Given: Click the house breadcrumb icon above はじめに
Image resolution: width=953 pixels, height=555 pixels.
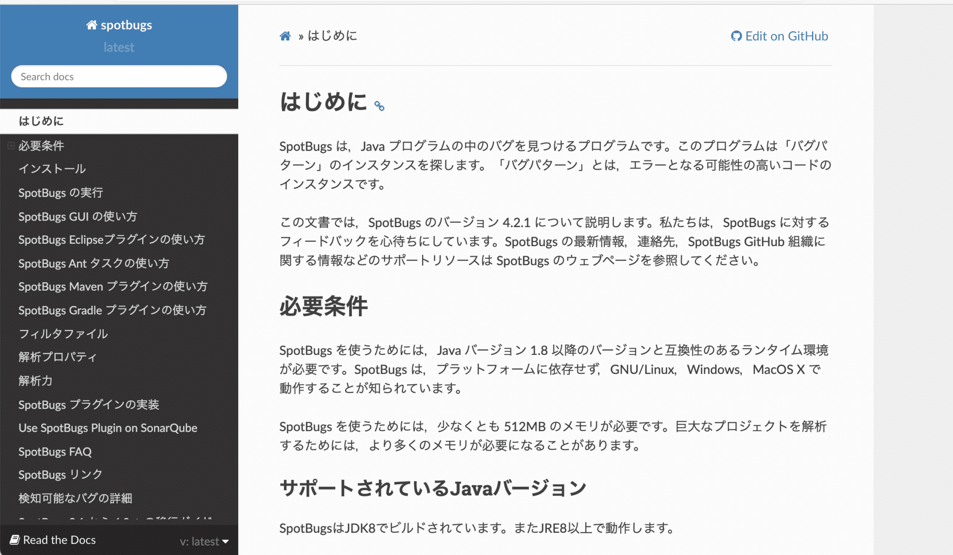Looking at the screenshot, I should click(x=285, y=36).
